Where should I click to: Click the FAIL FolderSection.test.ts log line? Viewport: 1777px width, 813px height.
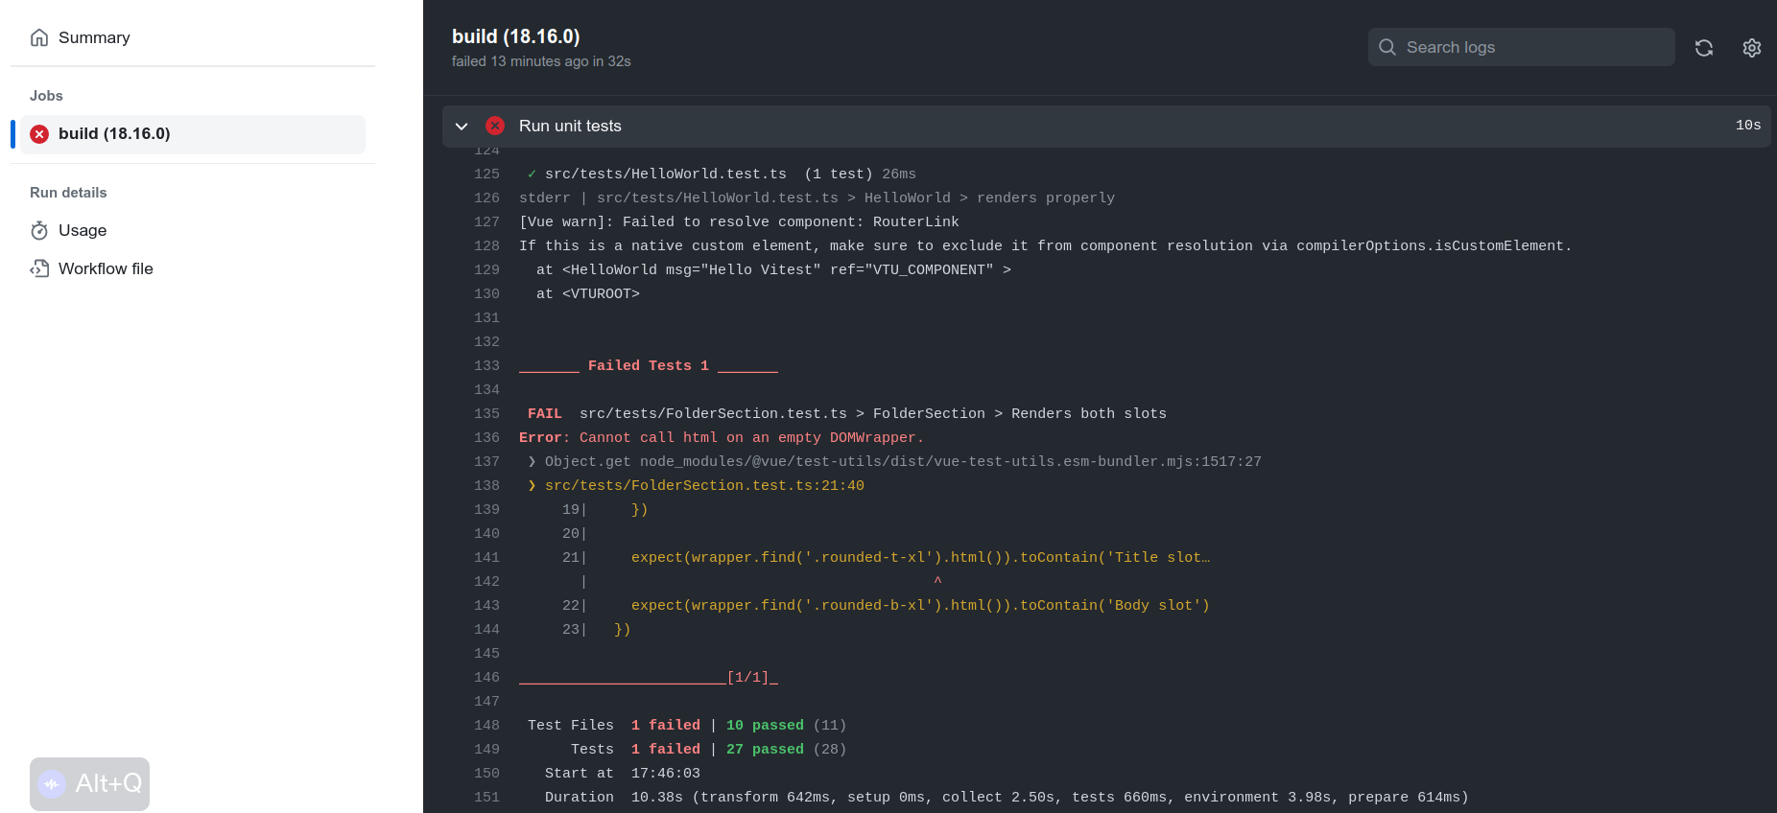[x=847, y=413]
